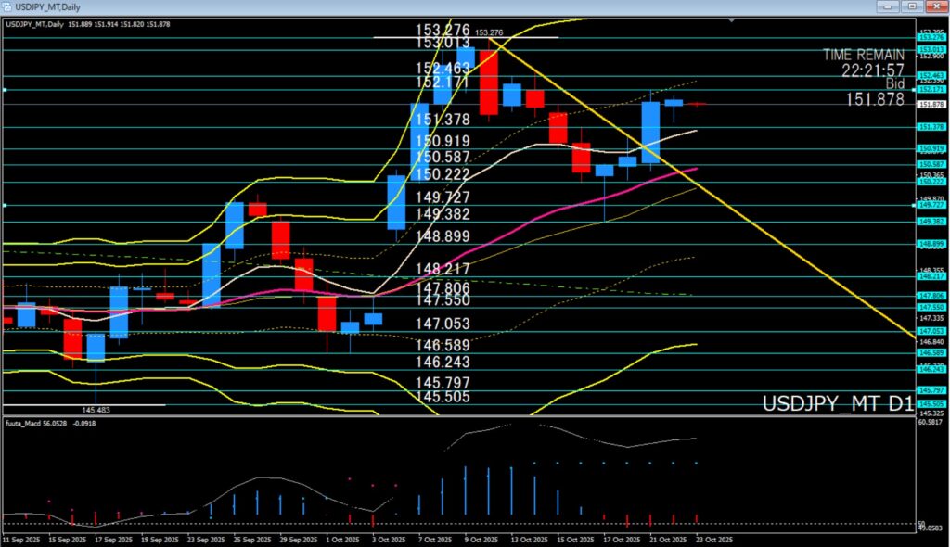
Task: Click the 153.276 cyan price label on axis
Action: (x=931, y=37)
